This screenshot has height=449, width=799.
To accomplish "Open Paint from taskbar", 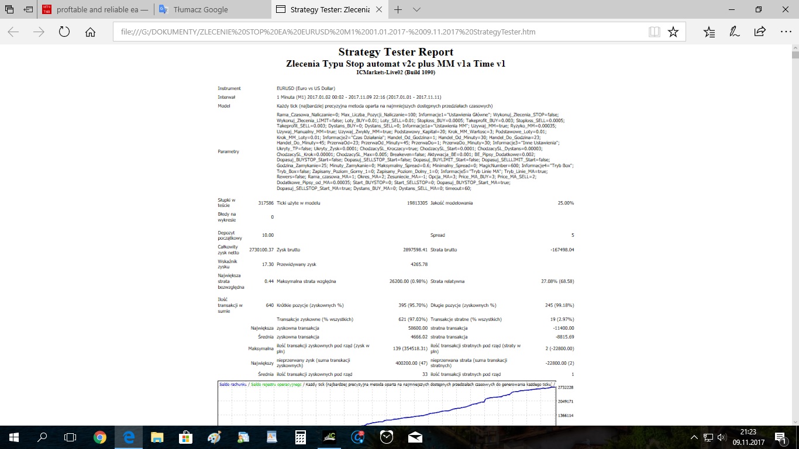I will 214,437.
